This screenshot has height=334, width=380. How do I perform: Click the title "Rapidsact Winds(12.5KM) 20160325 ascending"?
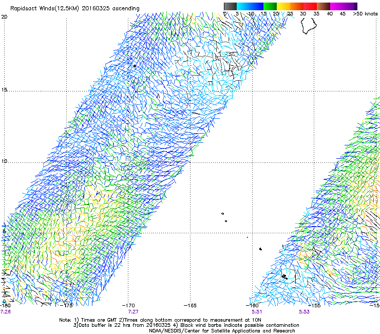tap(75, 9)
